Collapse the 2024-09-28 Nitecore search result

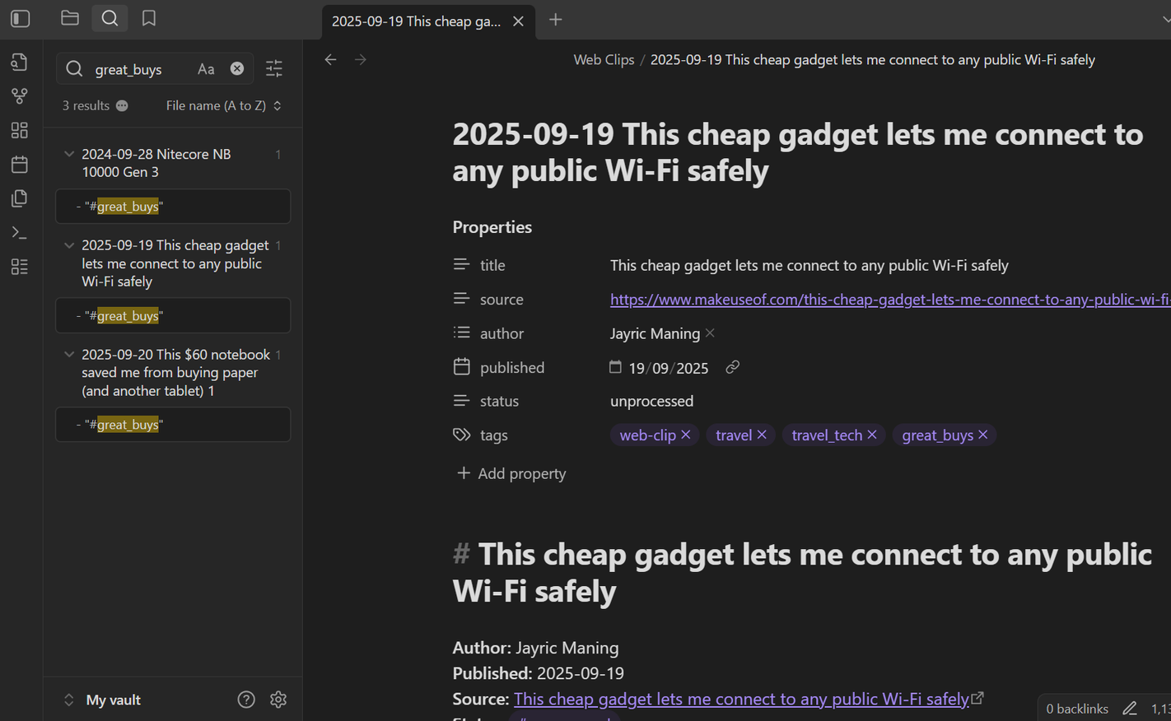[69, 154]
